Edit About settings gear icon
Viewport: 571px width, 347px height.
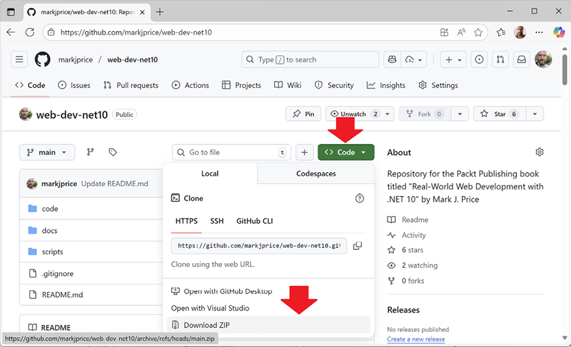[x=539, y=152]
